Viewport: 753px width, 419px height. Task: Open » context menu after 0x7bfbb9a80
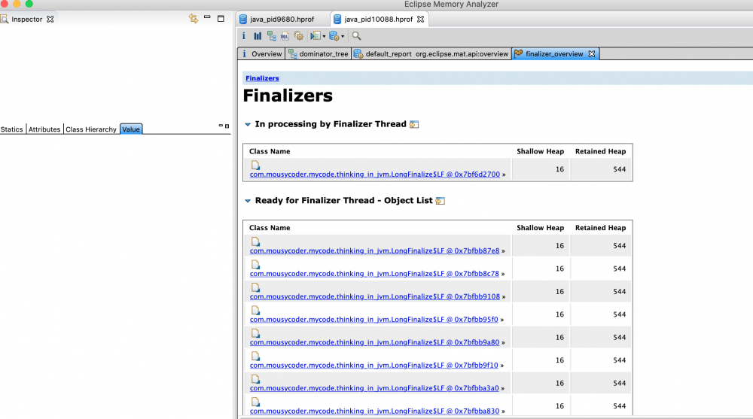(x=503, y=343)
